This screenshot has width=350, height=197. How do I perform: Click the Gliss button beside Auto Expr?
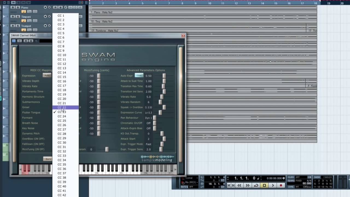pos(139,76)
